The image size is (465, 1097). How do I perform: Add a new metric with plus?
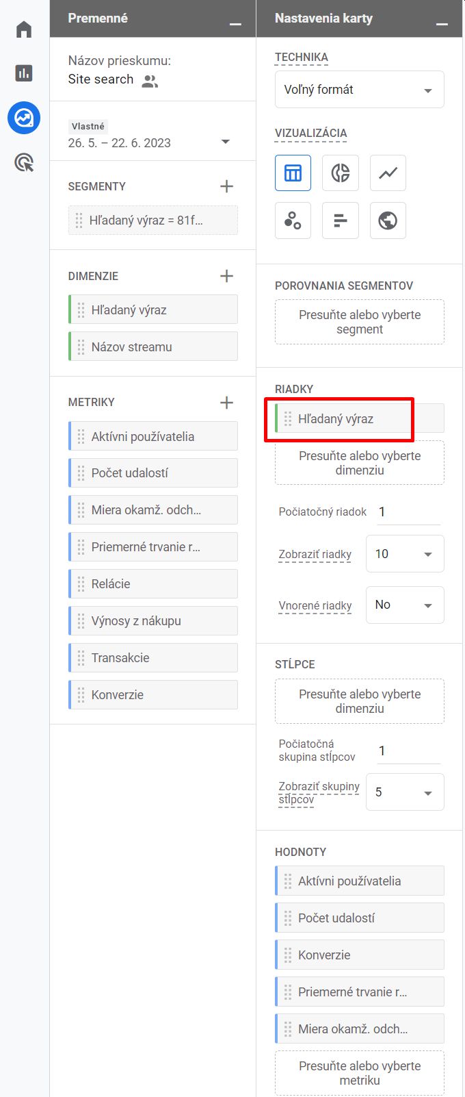(x=227, y=402)
